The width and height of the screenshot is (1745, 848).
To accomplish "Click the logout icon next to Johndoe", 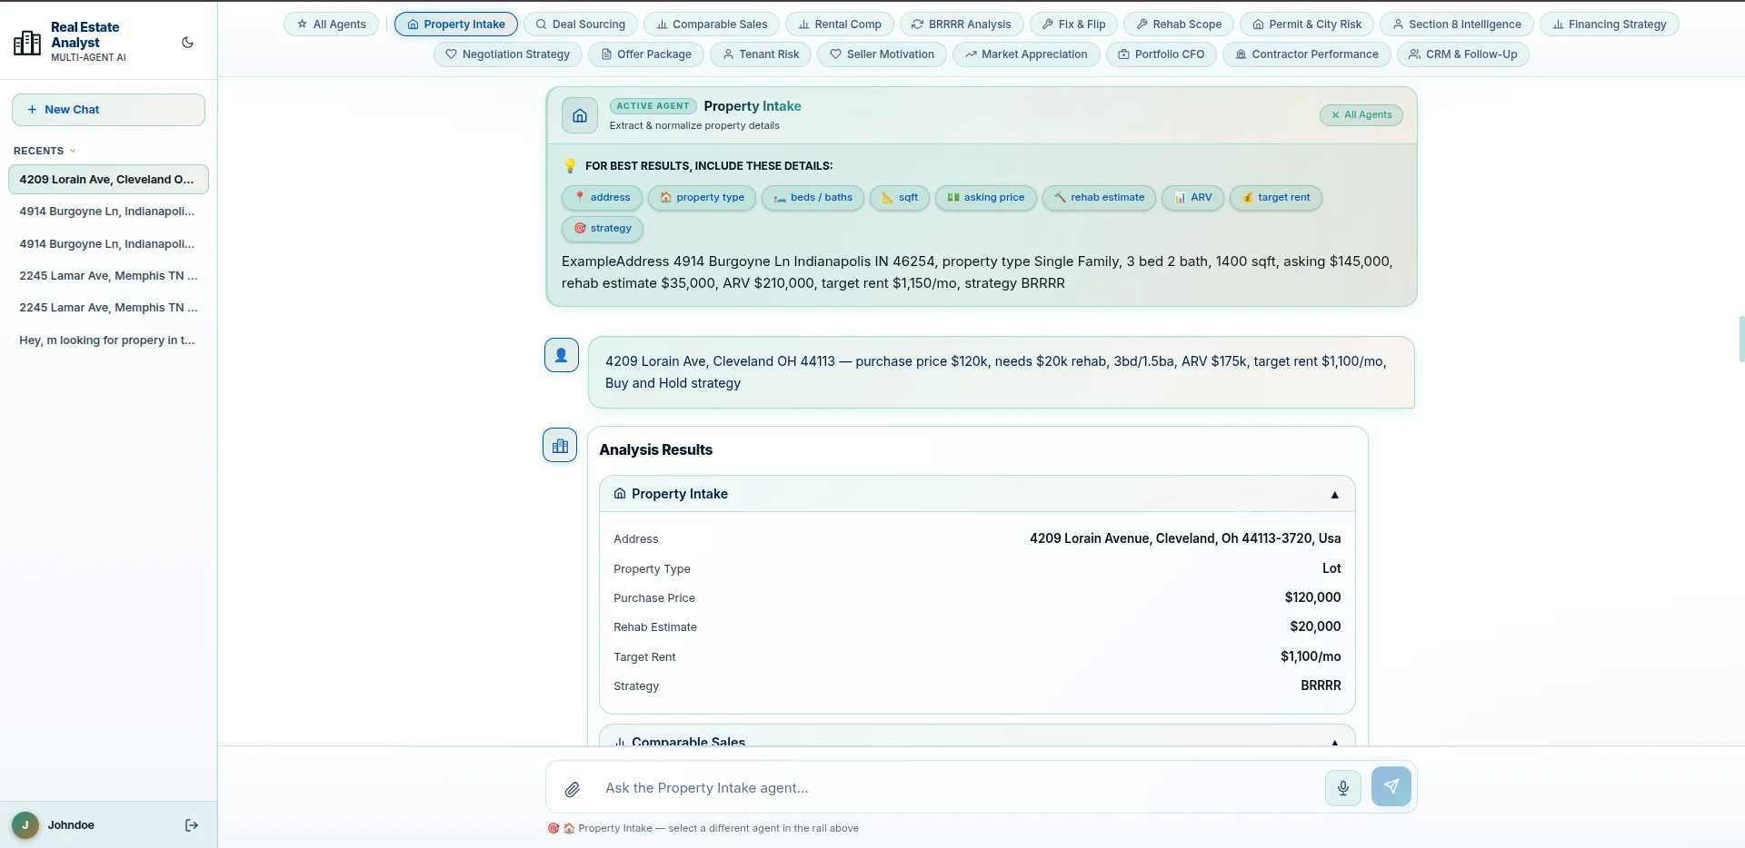I will pos(192,825).
